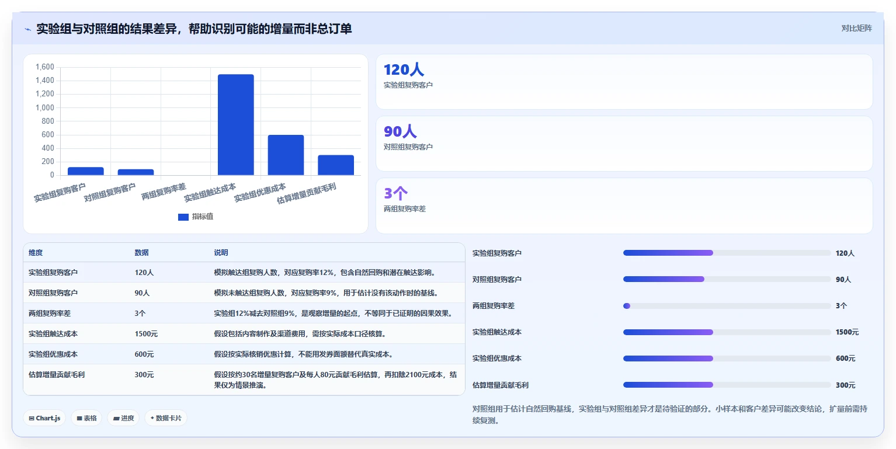Click table value 1500元
Image resolution: width=896 pixels, height=449 pixels.
146,334
